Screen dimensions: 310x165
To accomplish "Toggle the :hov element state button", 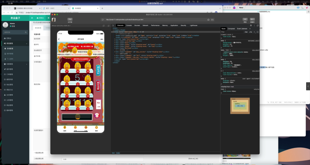I will (246, 32).
